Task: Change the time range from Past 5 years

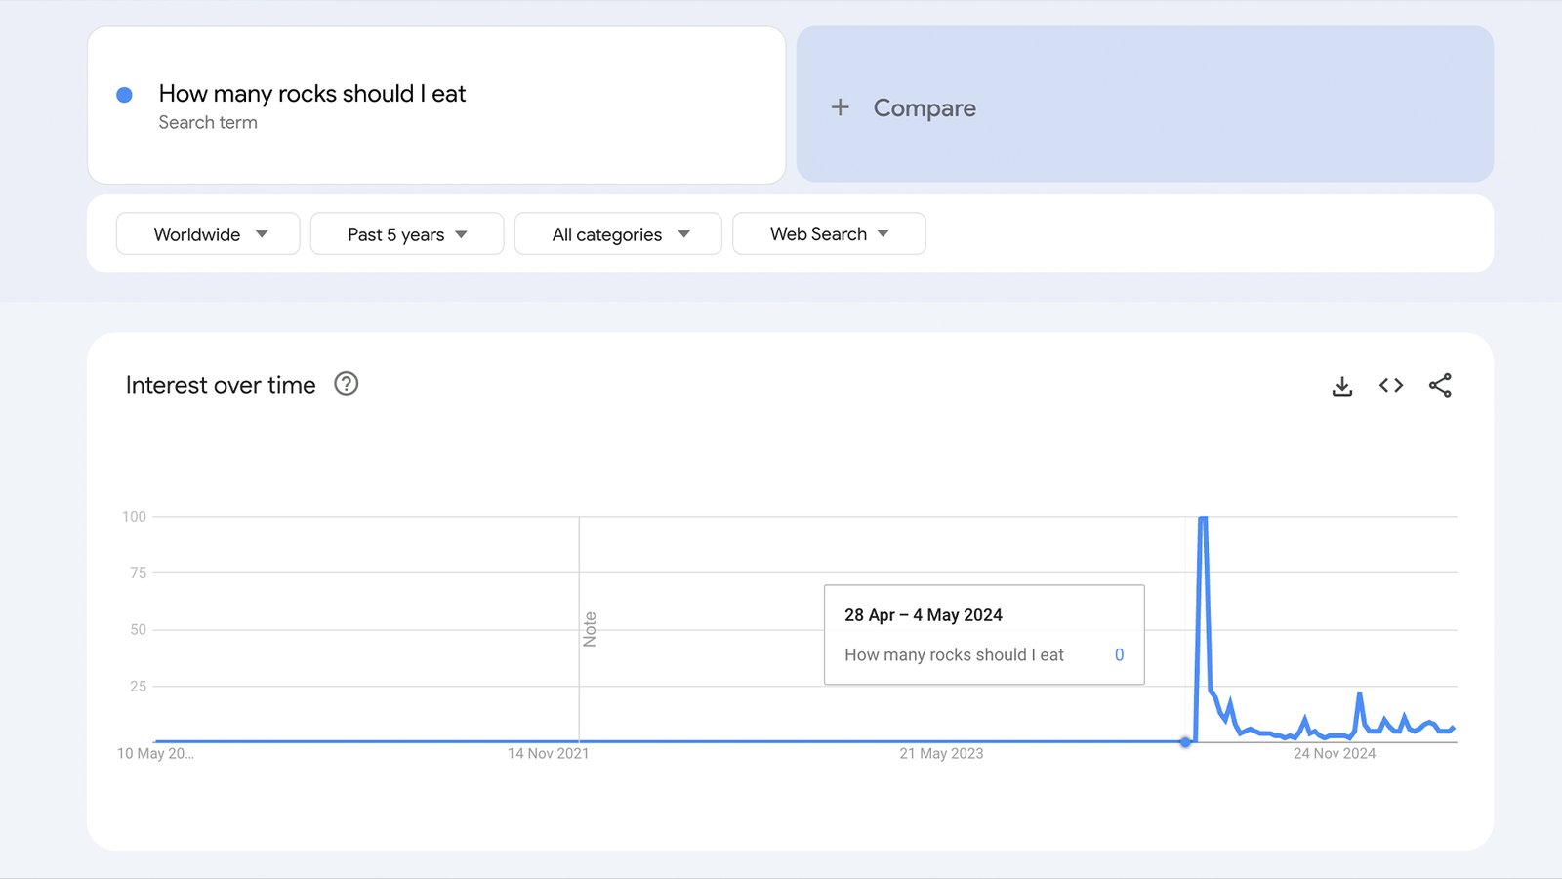Action: point(406,233)
